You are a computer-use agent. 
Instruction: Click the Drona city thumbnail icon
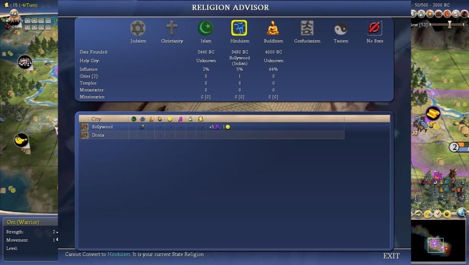pos(85,135)
